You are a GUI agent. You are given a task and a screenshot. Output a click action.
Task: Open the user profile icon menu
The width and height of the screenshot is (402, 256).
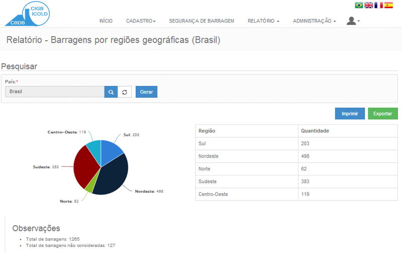click(353, 21)
